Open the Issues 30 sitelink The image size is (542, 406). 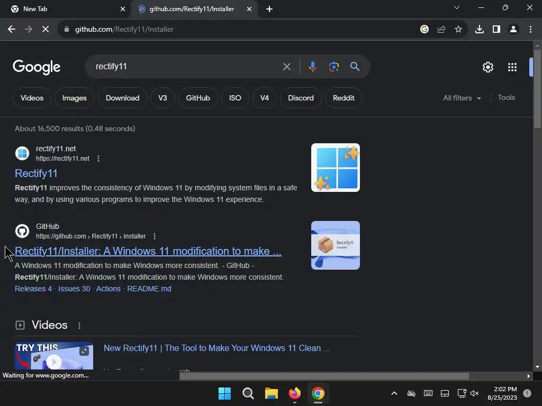click(74, 289)
